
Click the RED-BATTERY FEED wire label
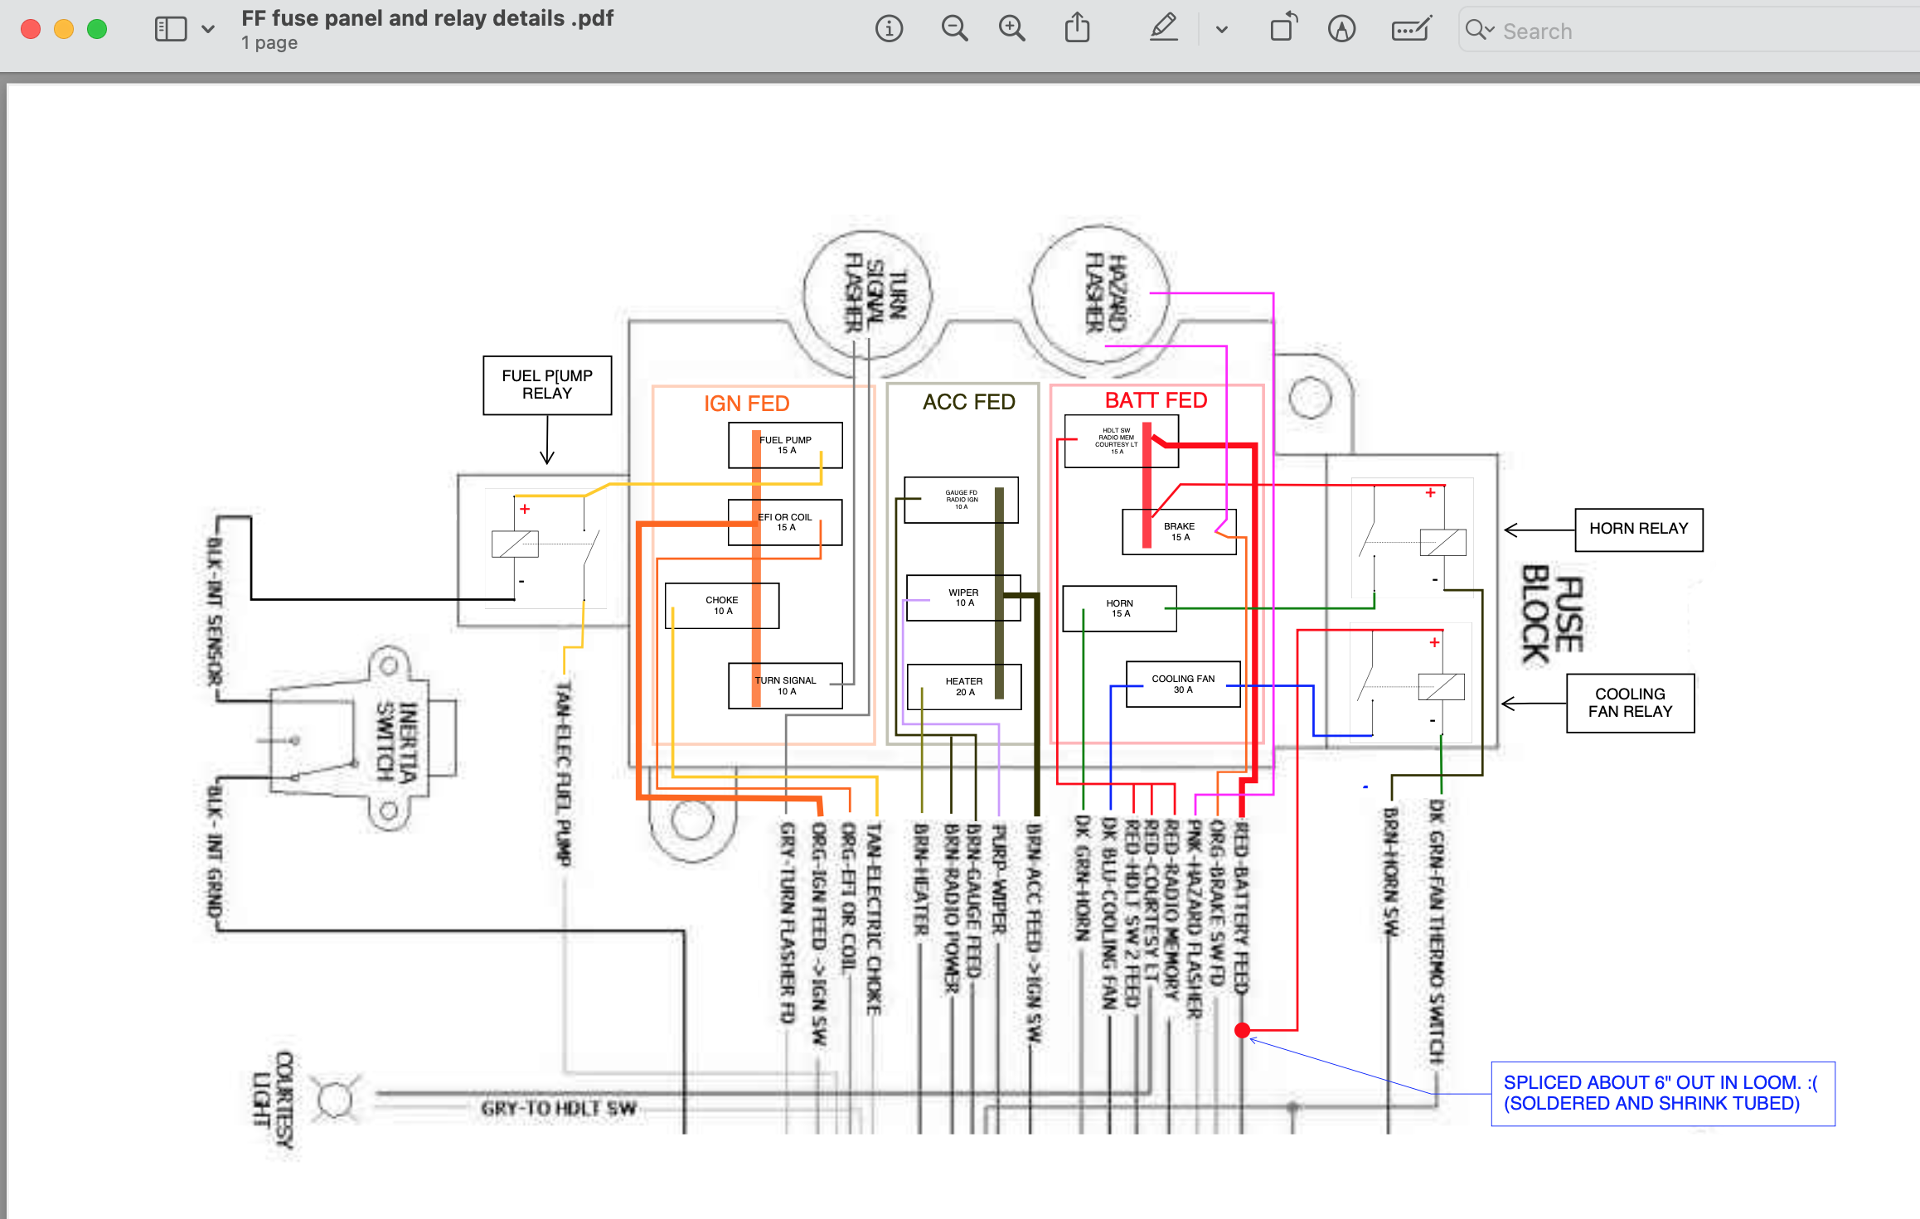pyautogui.click(x=1241, y=907)
